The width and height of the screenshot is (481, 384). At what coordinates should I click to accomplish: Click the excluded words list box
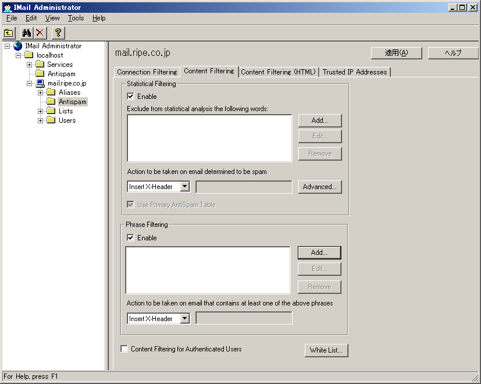click(209, 138)
